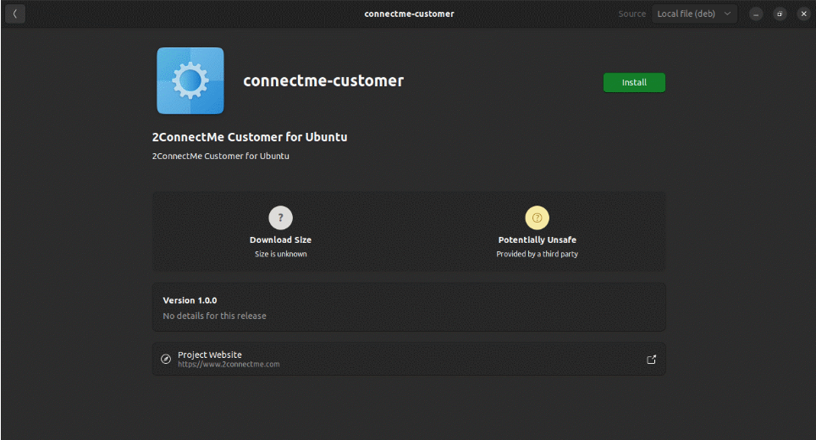
Task: Click 'No details for this release' text
Action: 214,316
